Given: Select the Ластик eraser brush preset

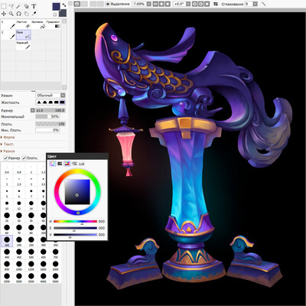Looking at the screenshot, I should (23, 24).
